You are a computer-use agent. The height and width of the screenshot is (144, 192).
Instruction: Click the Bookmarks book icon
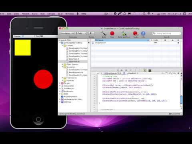[x=62, y=91]
